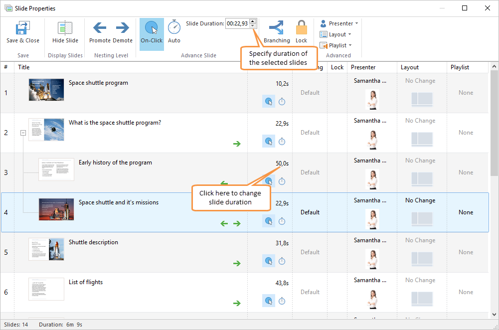Click scrollbar up arrow of slide list
Screen dimensions: 499x330
pyautogui.click(x=494, y=66)
